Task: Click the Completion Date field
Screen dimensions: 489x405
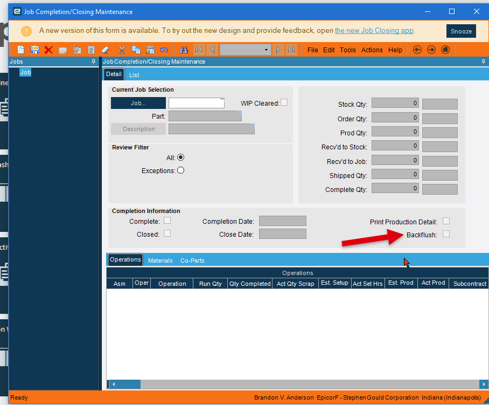Action: (283, 221)
